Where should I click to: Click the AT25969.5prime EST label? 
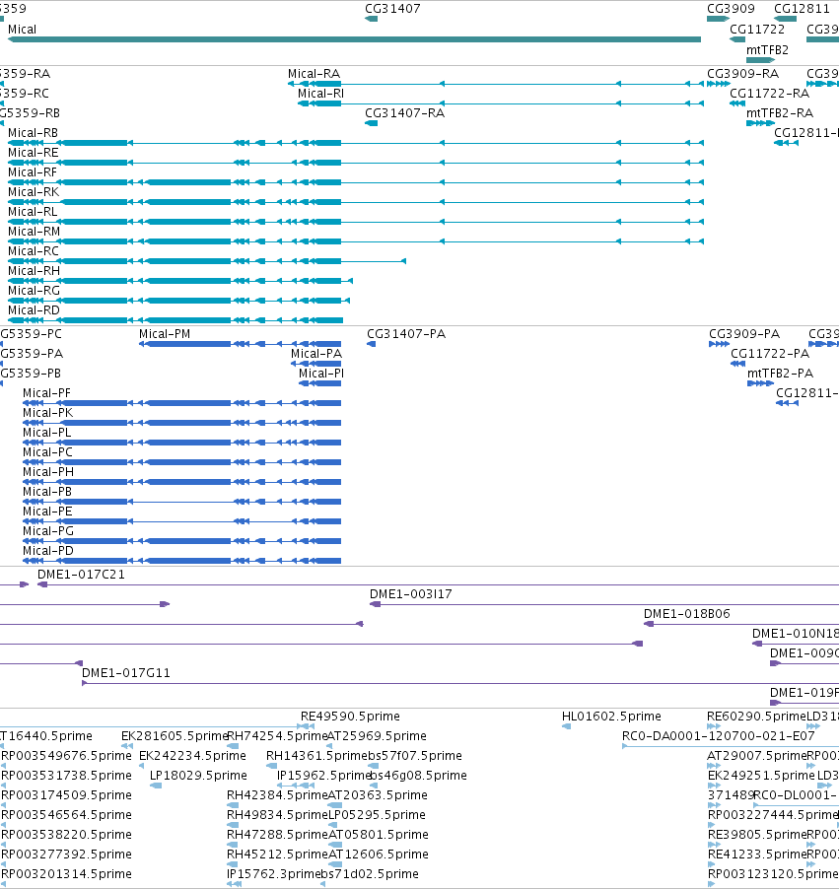tap(378, 736)
